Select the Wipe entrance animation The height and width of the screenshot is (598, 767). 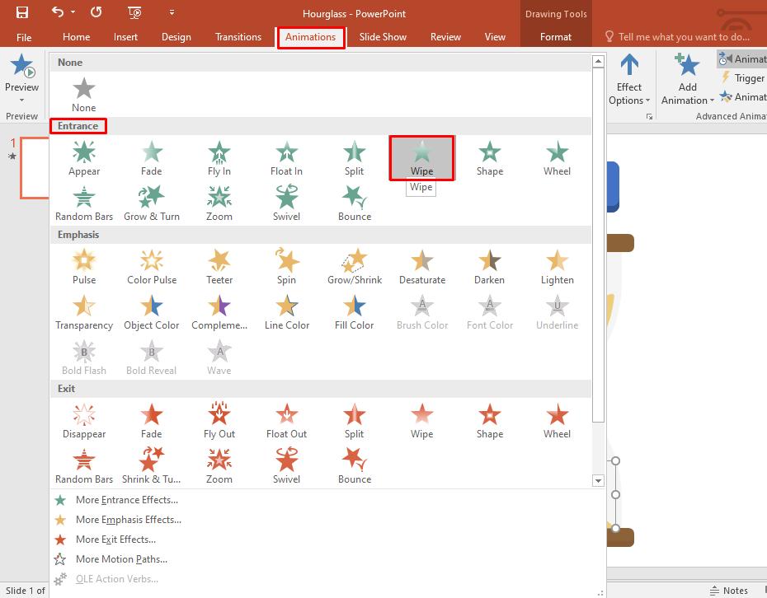(421, 157)
